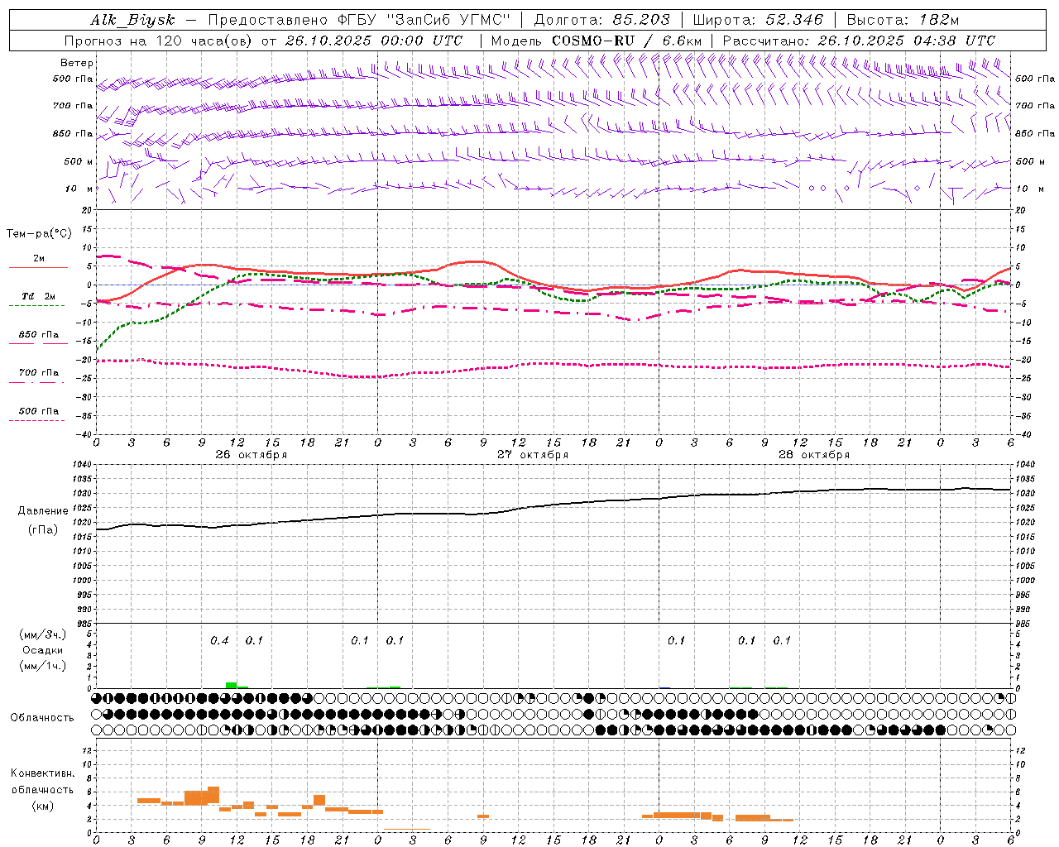This screenshot has height=847, width=1059.
Task: Click the (км) unit under convective label
Action: tap(43, 806)
